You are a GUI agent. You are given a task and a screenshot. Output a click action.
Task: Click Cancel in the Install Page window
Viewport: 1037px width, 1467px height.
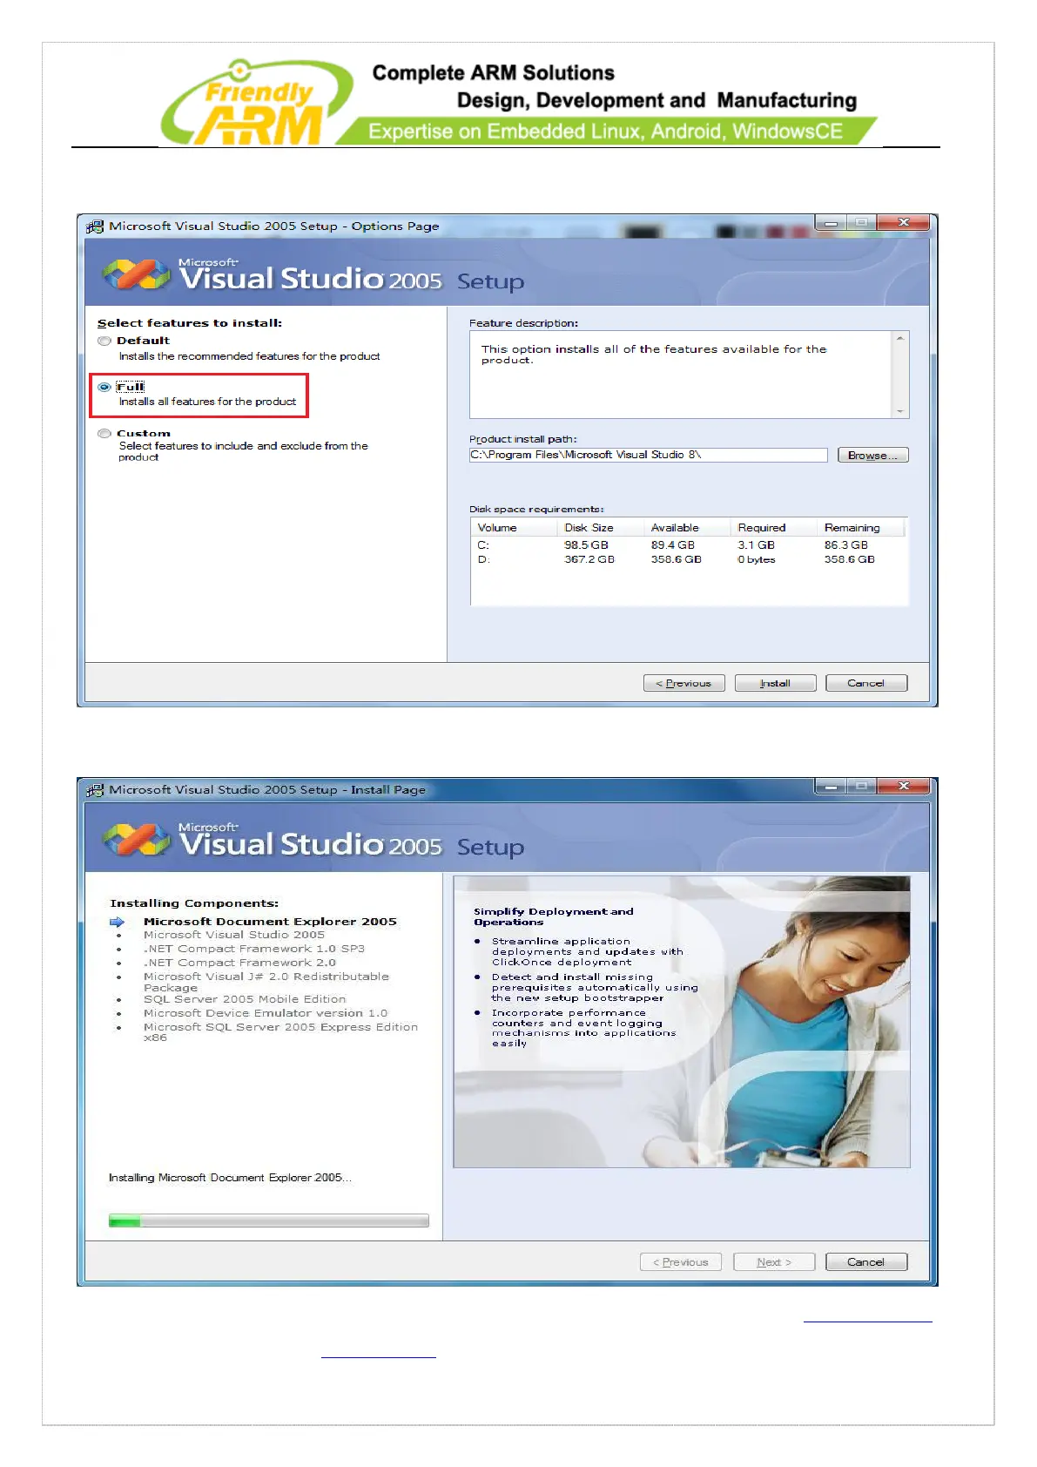point(865,1261)
